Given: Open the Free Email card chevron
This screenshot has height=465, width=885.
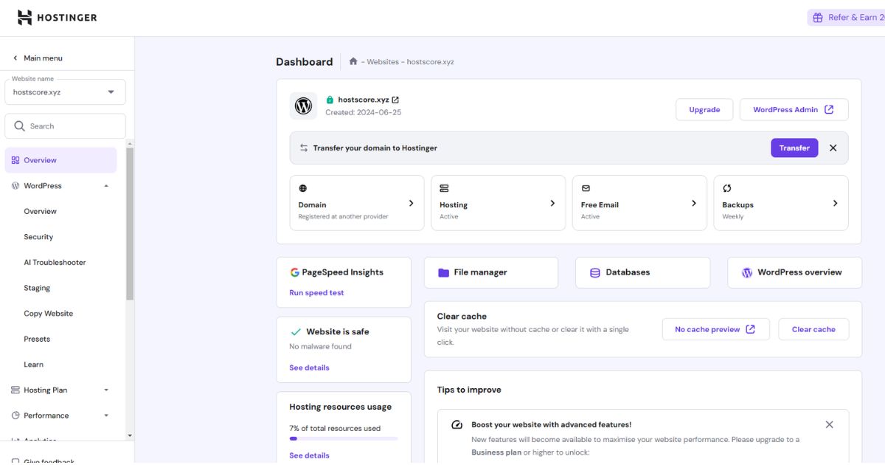Looking at the screenshot, I should pos(693,203).
